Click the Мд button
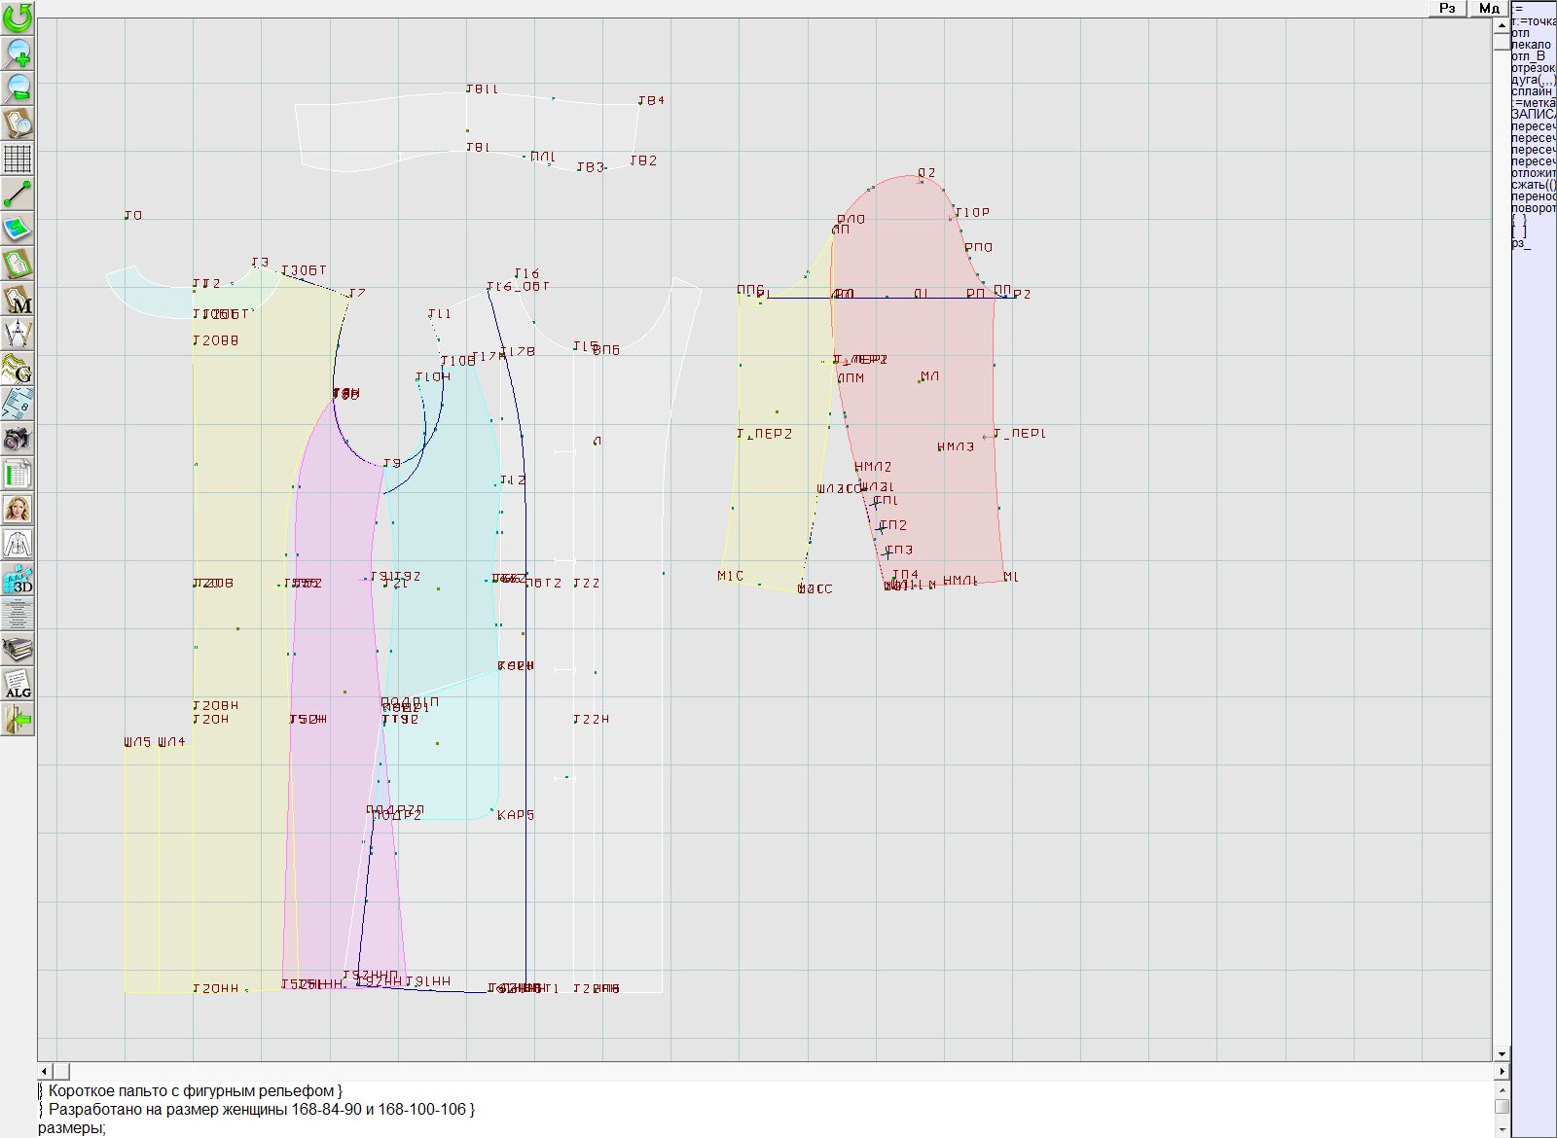Screen dimensions: 1557x1138 point(1488,8)
